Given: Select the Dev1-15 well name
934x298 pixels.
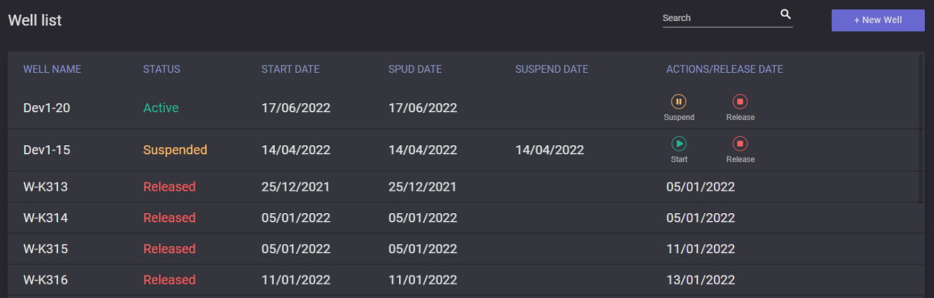Looking at the screenshot, I should 46,150.
